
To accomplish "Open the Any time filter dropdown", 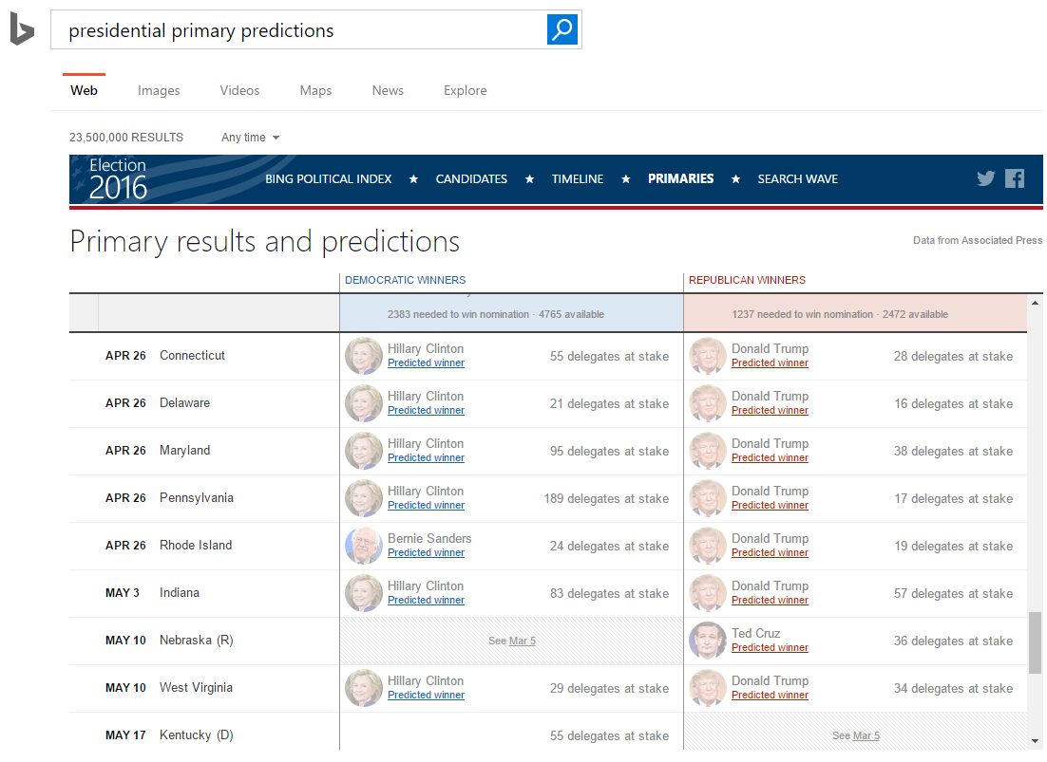I will pyautogui.click(x=250, y=138).
